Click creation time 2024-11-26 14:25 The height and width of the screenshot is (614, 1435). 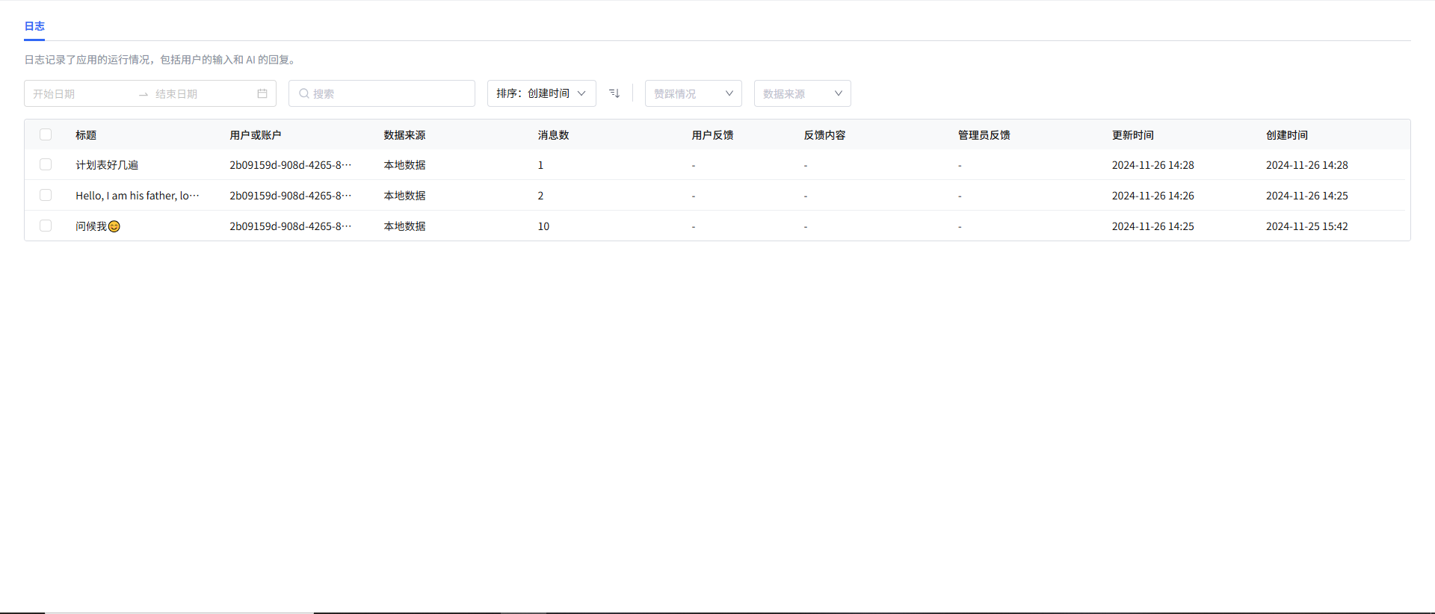coord(1307,196)
